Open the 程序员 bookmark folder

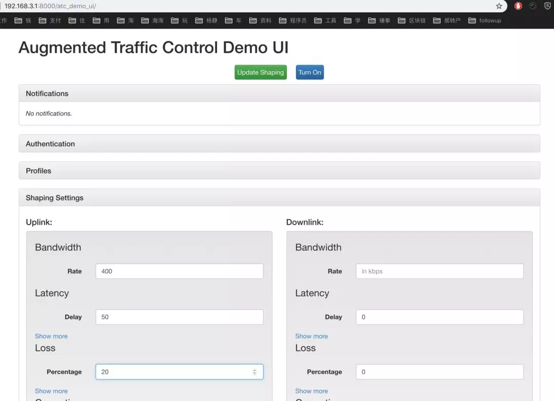(x=293, y=21)
